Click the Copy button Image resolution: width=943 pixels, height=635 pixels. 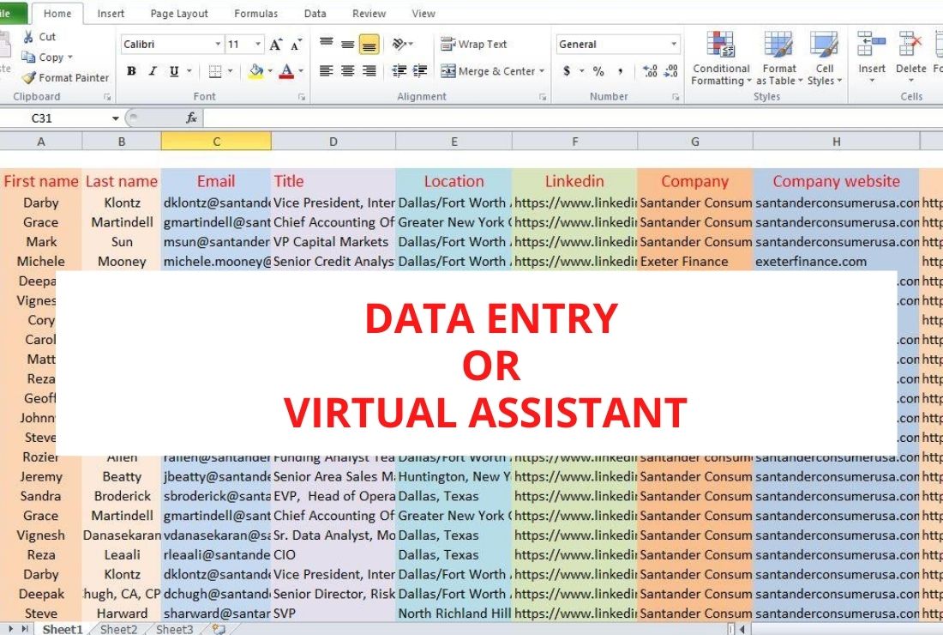[49, 57]
